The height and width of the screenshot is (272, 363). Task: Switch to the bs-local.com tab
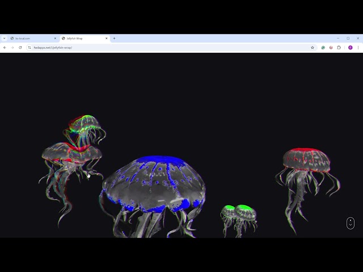[x=33, y=39]
